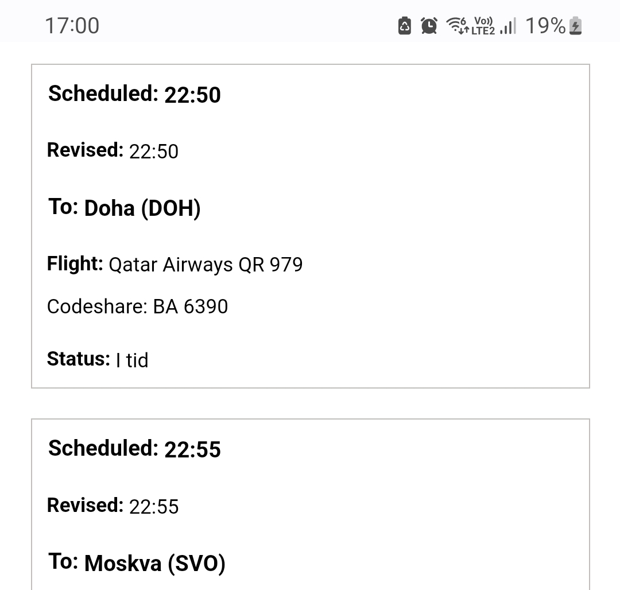
Task: Tap the alarm clock status icon
Action: click(429, 26)
